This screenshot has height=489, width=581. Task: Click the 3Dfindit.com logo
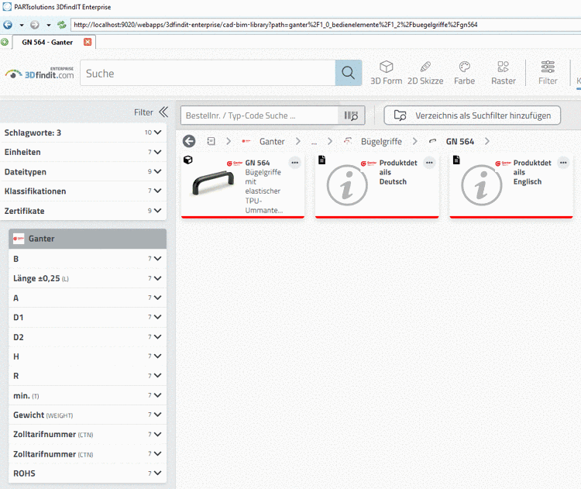click(40, 73)
